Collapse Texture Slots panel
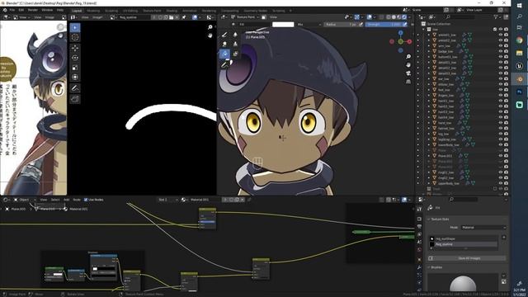 click(x=429, y=219)
